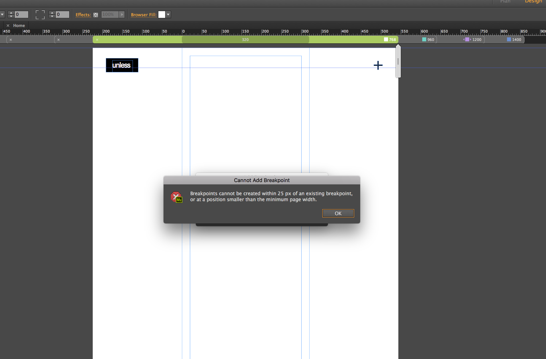Switch to the Design mode tab
The height and width of the screenshot is (359, 546).
[x=533, y=2]
